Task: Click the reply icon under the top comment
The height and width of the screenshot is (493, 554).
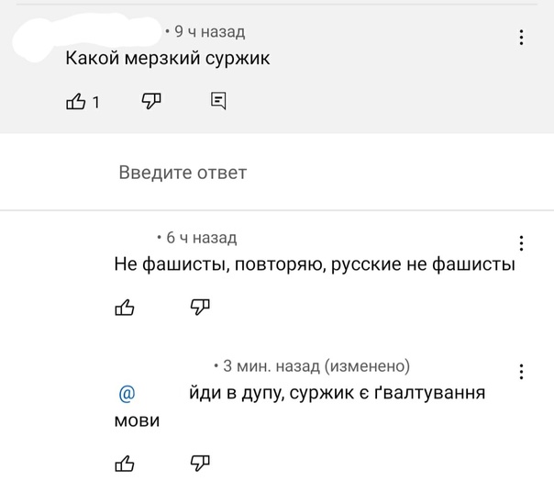Action: click(218, 100)
